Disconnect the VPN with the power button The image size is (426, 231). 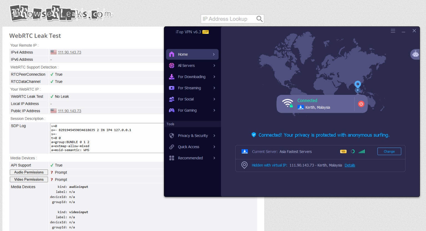pos(361,104)
